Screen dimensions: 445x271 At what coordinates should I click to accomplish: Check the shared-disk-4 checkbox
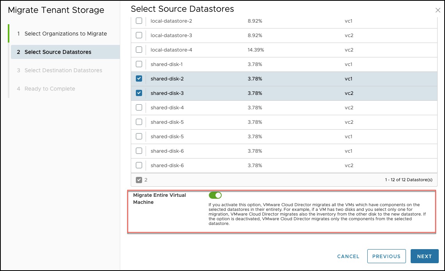point(139,108)
